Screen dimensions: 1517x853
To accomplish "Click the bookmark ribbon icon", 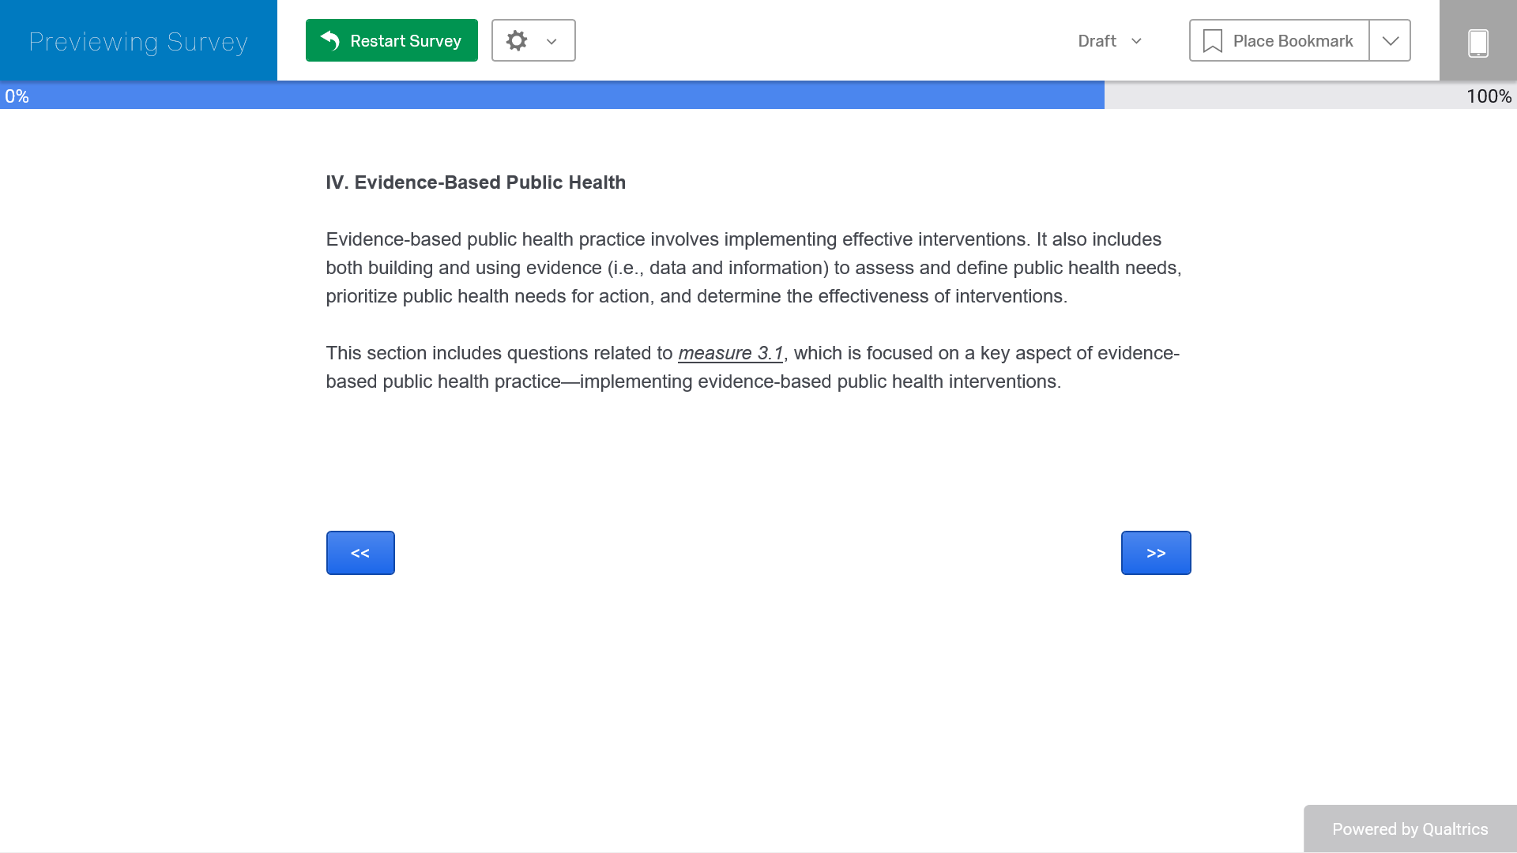I will 1212,41.
